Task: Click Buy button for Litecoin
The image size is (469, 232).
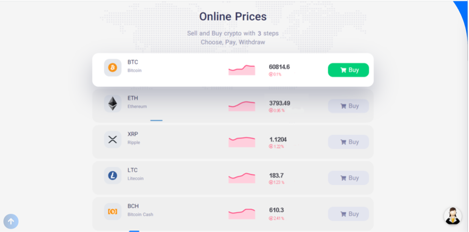Action: point(348,178)
